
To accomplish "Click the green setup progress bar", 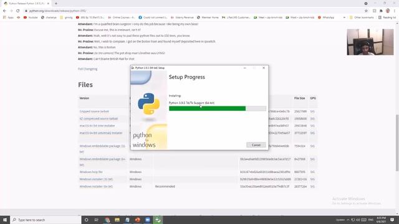I will click(x=218, y=108).
